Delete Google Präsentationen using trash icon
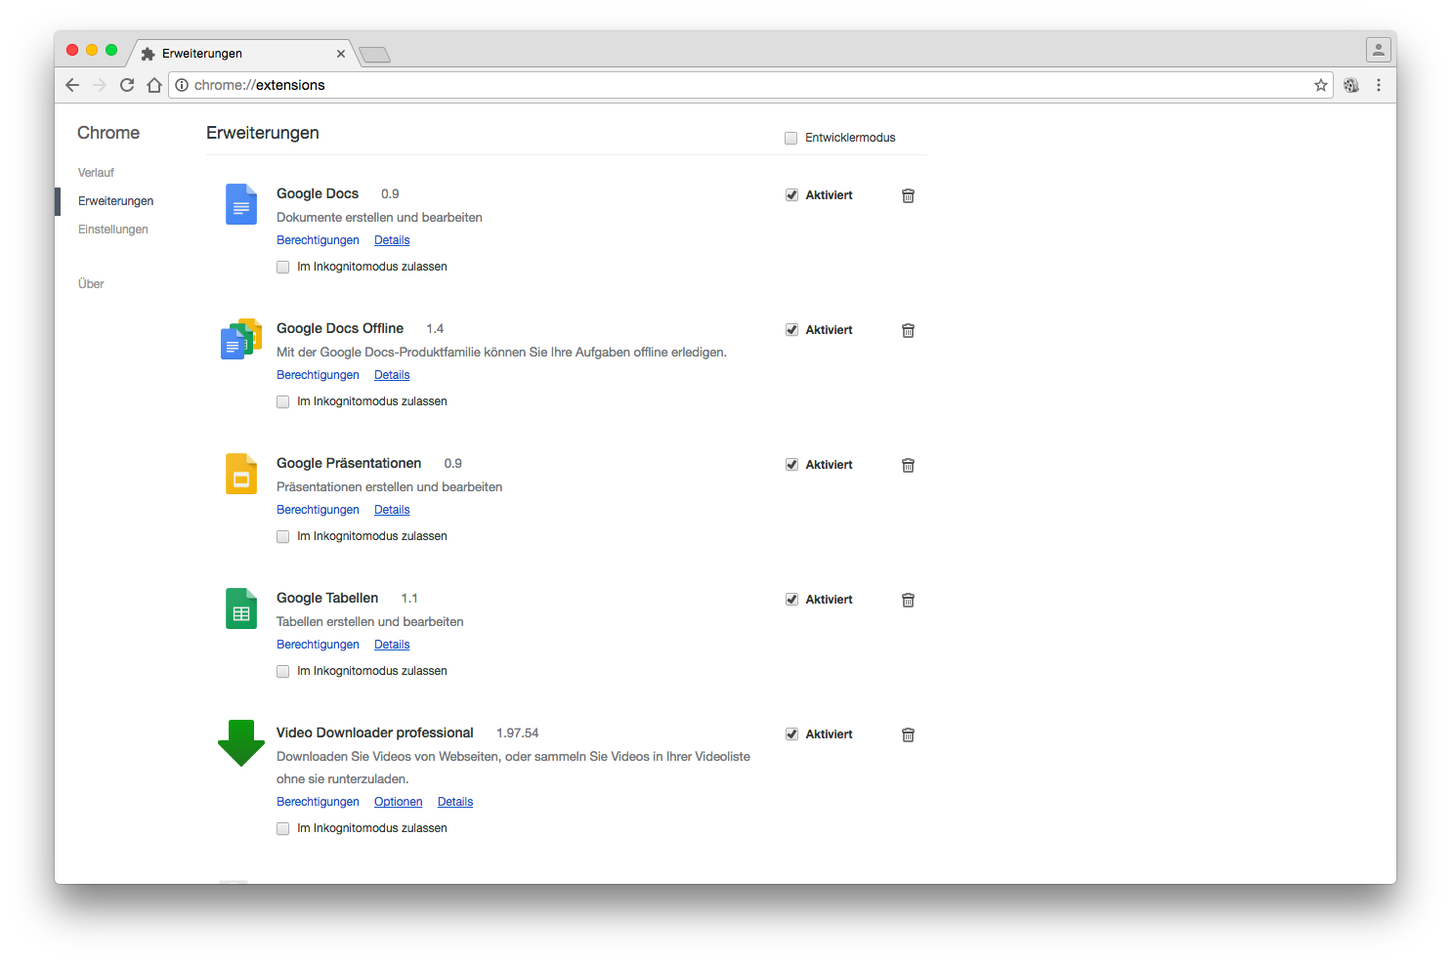The height and width of the screenshot is (962, 1451). coord(908,465)
